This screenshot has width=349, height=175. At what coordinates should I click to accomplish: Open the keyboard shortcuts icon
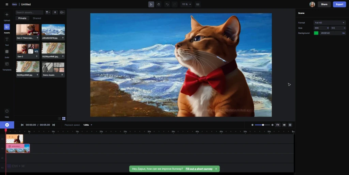(x=198, y=4)
